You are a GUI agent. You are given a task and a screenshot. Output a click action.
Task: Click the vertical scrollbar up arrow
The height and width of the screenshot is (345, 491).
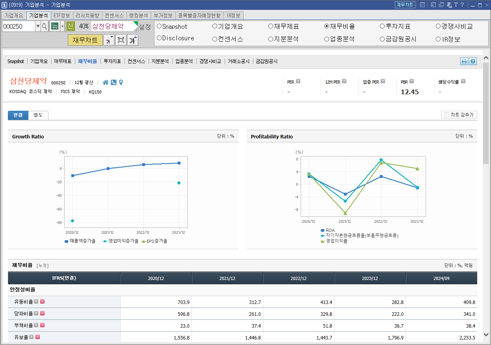point(486,58)
